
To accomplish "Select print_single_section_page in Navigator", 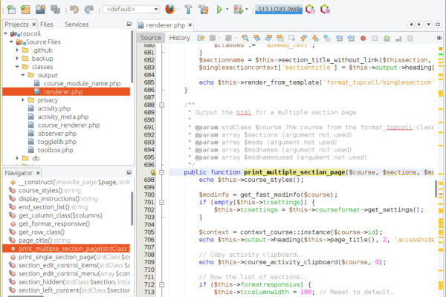I will (74, 257).
